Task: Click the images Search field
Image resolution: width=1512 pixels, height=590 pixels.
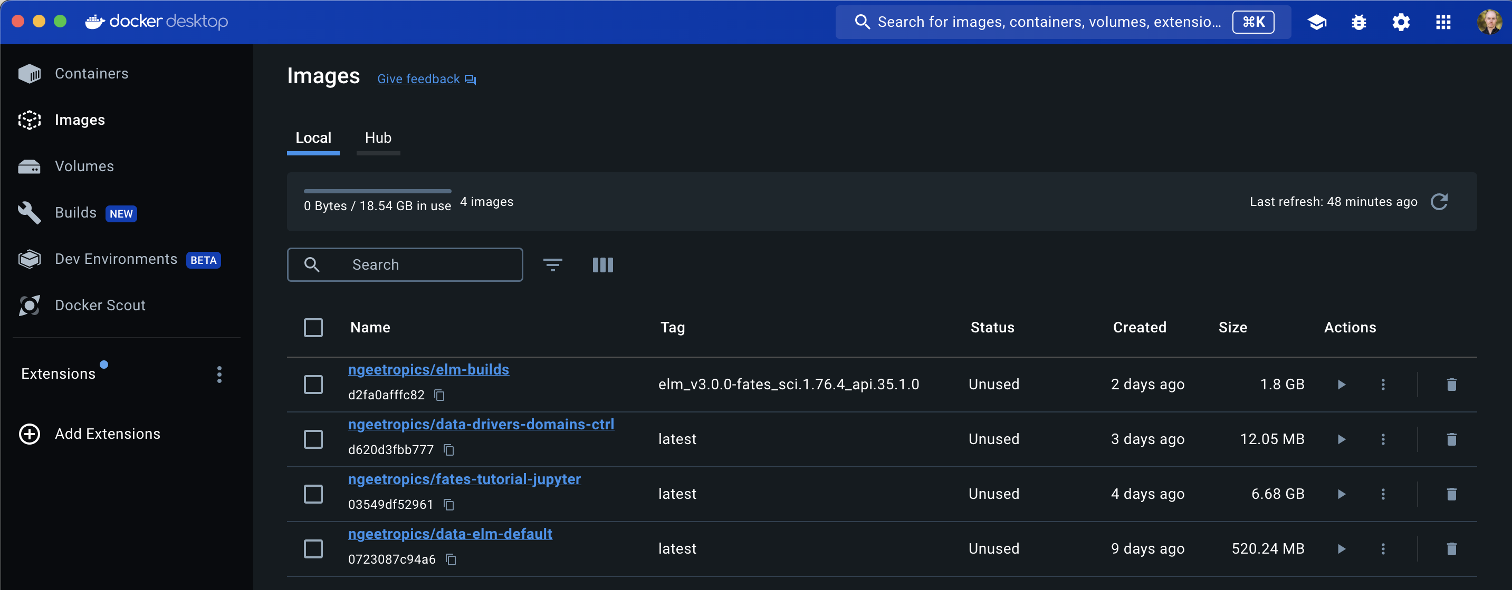Action: pyautogui.click(x=405, y=265)
